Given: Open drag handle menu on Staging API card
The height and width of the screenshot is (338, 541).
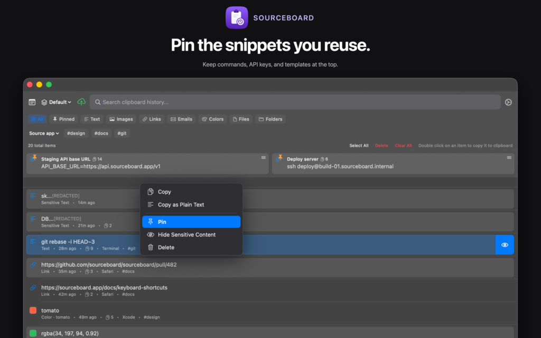Looking at the screenshot, I should point(263,157).
